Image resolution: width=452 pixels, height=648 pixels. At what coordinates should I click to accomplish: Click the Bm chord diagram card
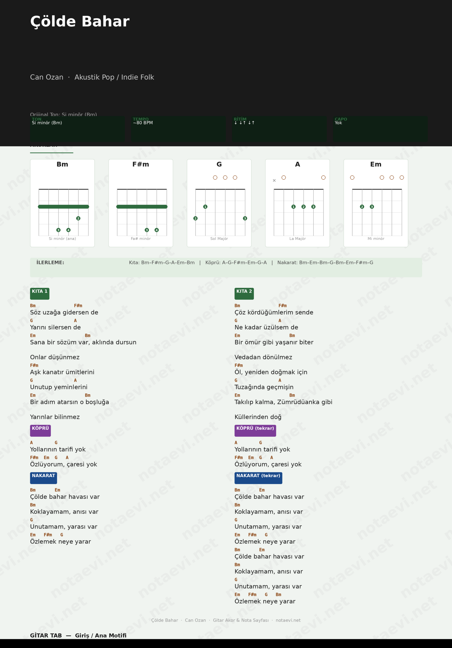[62, 203]
